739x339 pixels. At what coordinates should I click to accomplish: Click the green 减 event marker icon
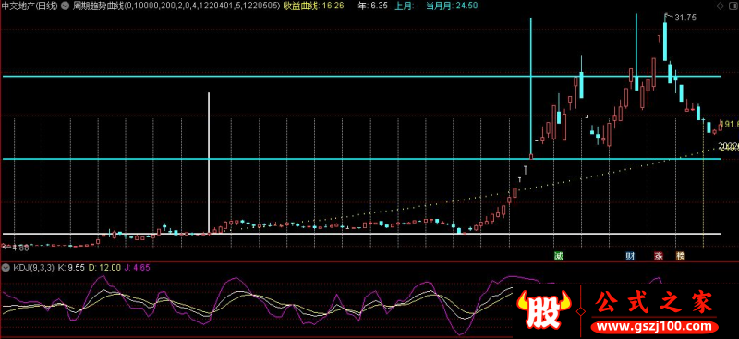(x=559, y=257)
